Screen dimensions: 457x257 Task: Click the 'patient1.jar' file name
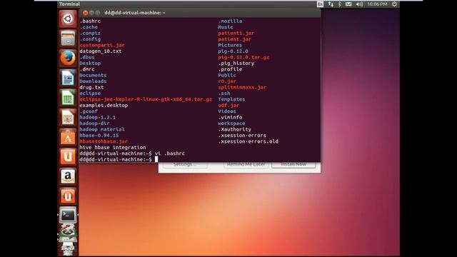(236, 34)
